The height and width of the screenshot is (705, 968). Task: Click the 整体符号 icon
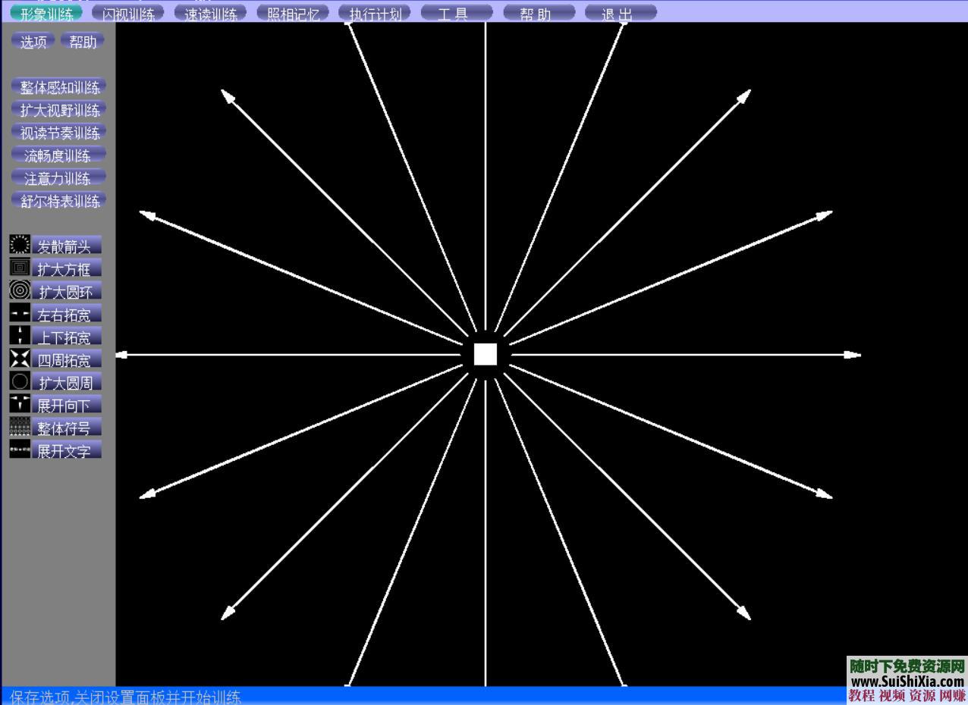[x=20, y=426]
